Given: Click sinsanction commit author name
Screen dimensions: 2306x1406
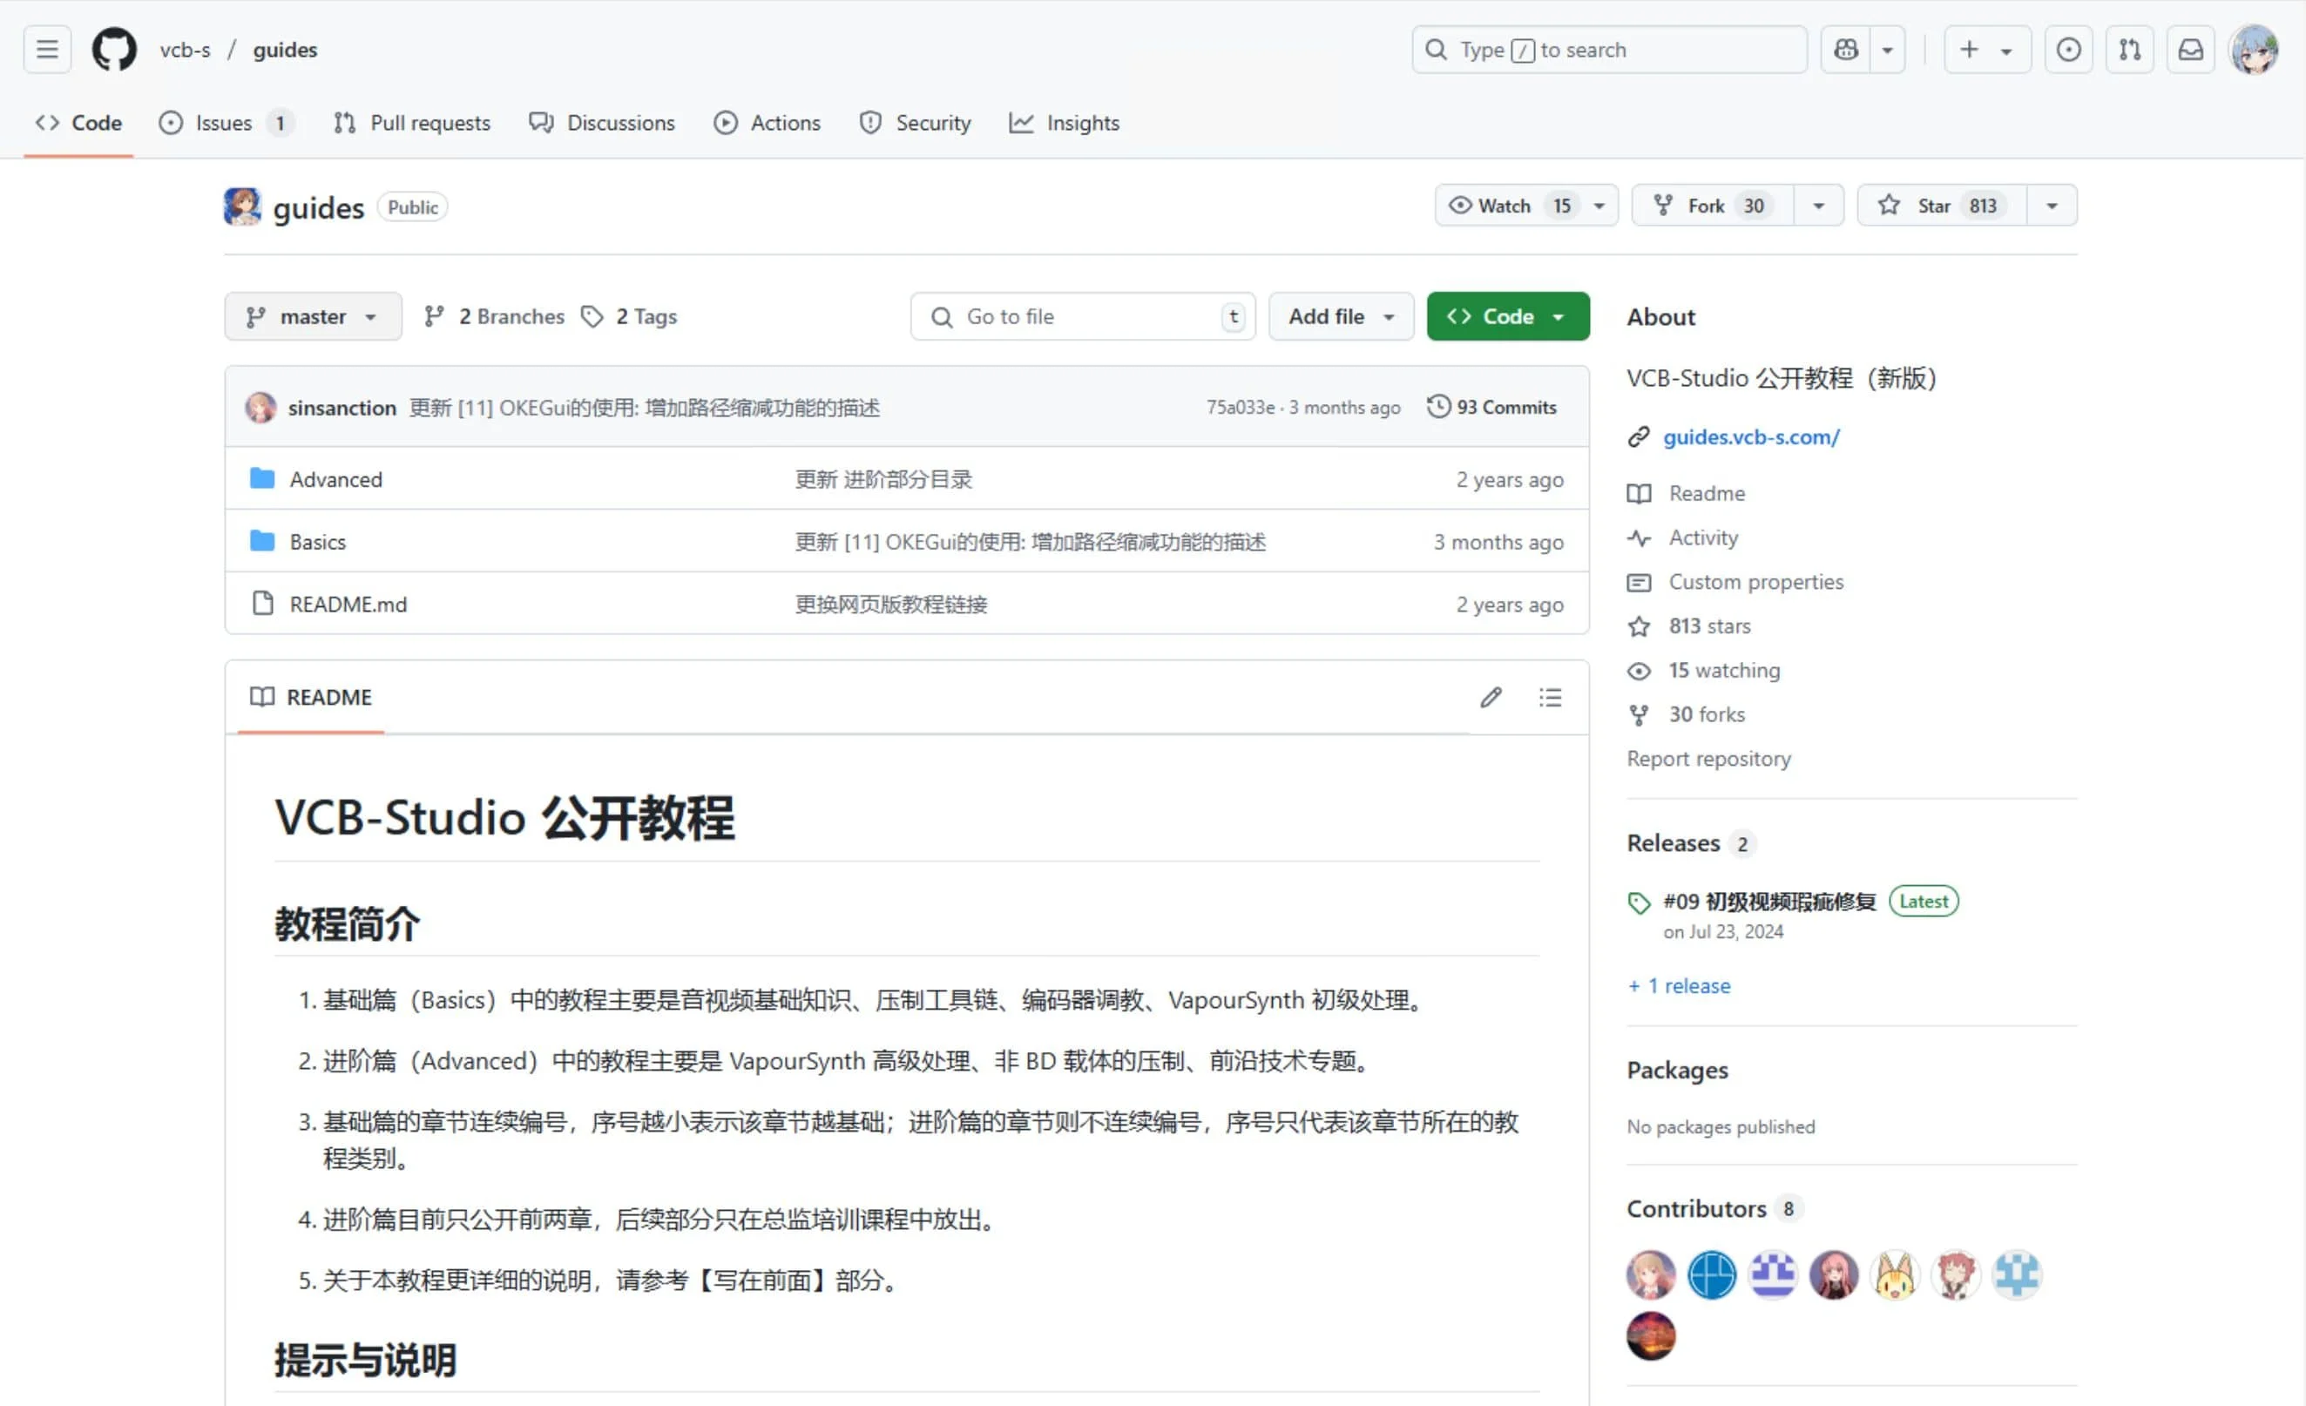Looking at the screenshot, I should coord(342,407).
